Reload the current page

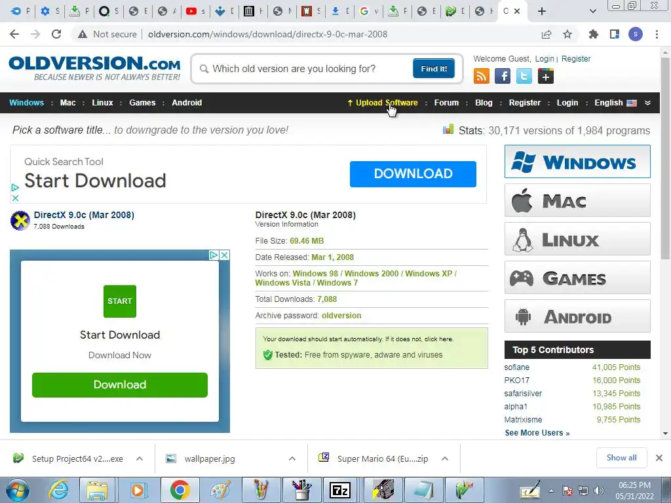[x=56, y=34]
